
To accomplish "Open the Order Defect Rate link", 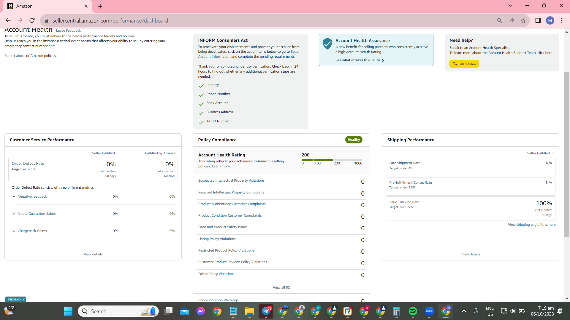I will [28, 164].
